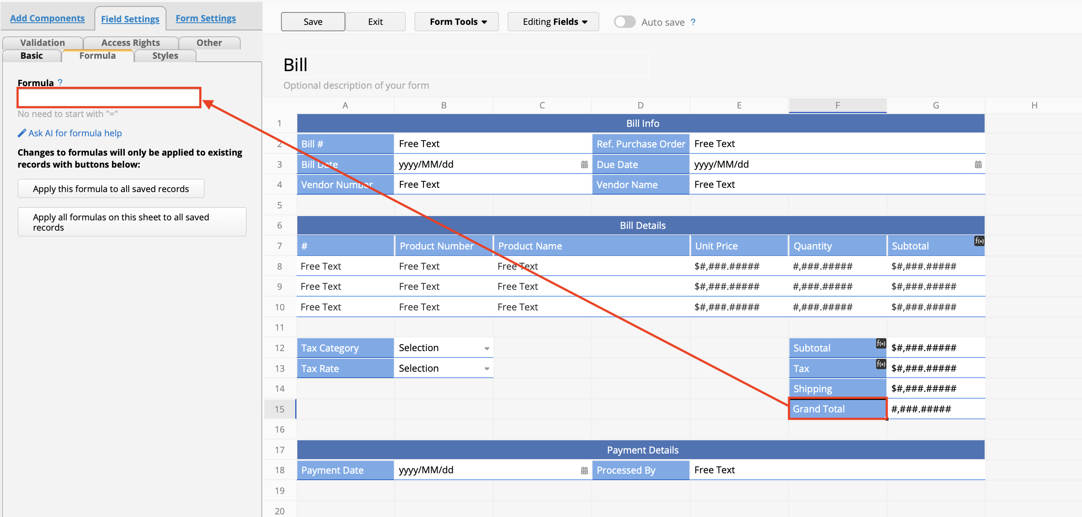This screenshot has width=1082, height=517.
Task: Open the Basic sub-tab
Action: pos(32,55)
